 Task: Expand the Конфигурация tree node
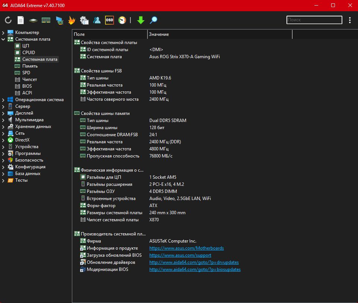point(3,167)
